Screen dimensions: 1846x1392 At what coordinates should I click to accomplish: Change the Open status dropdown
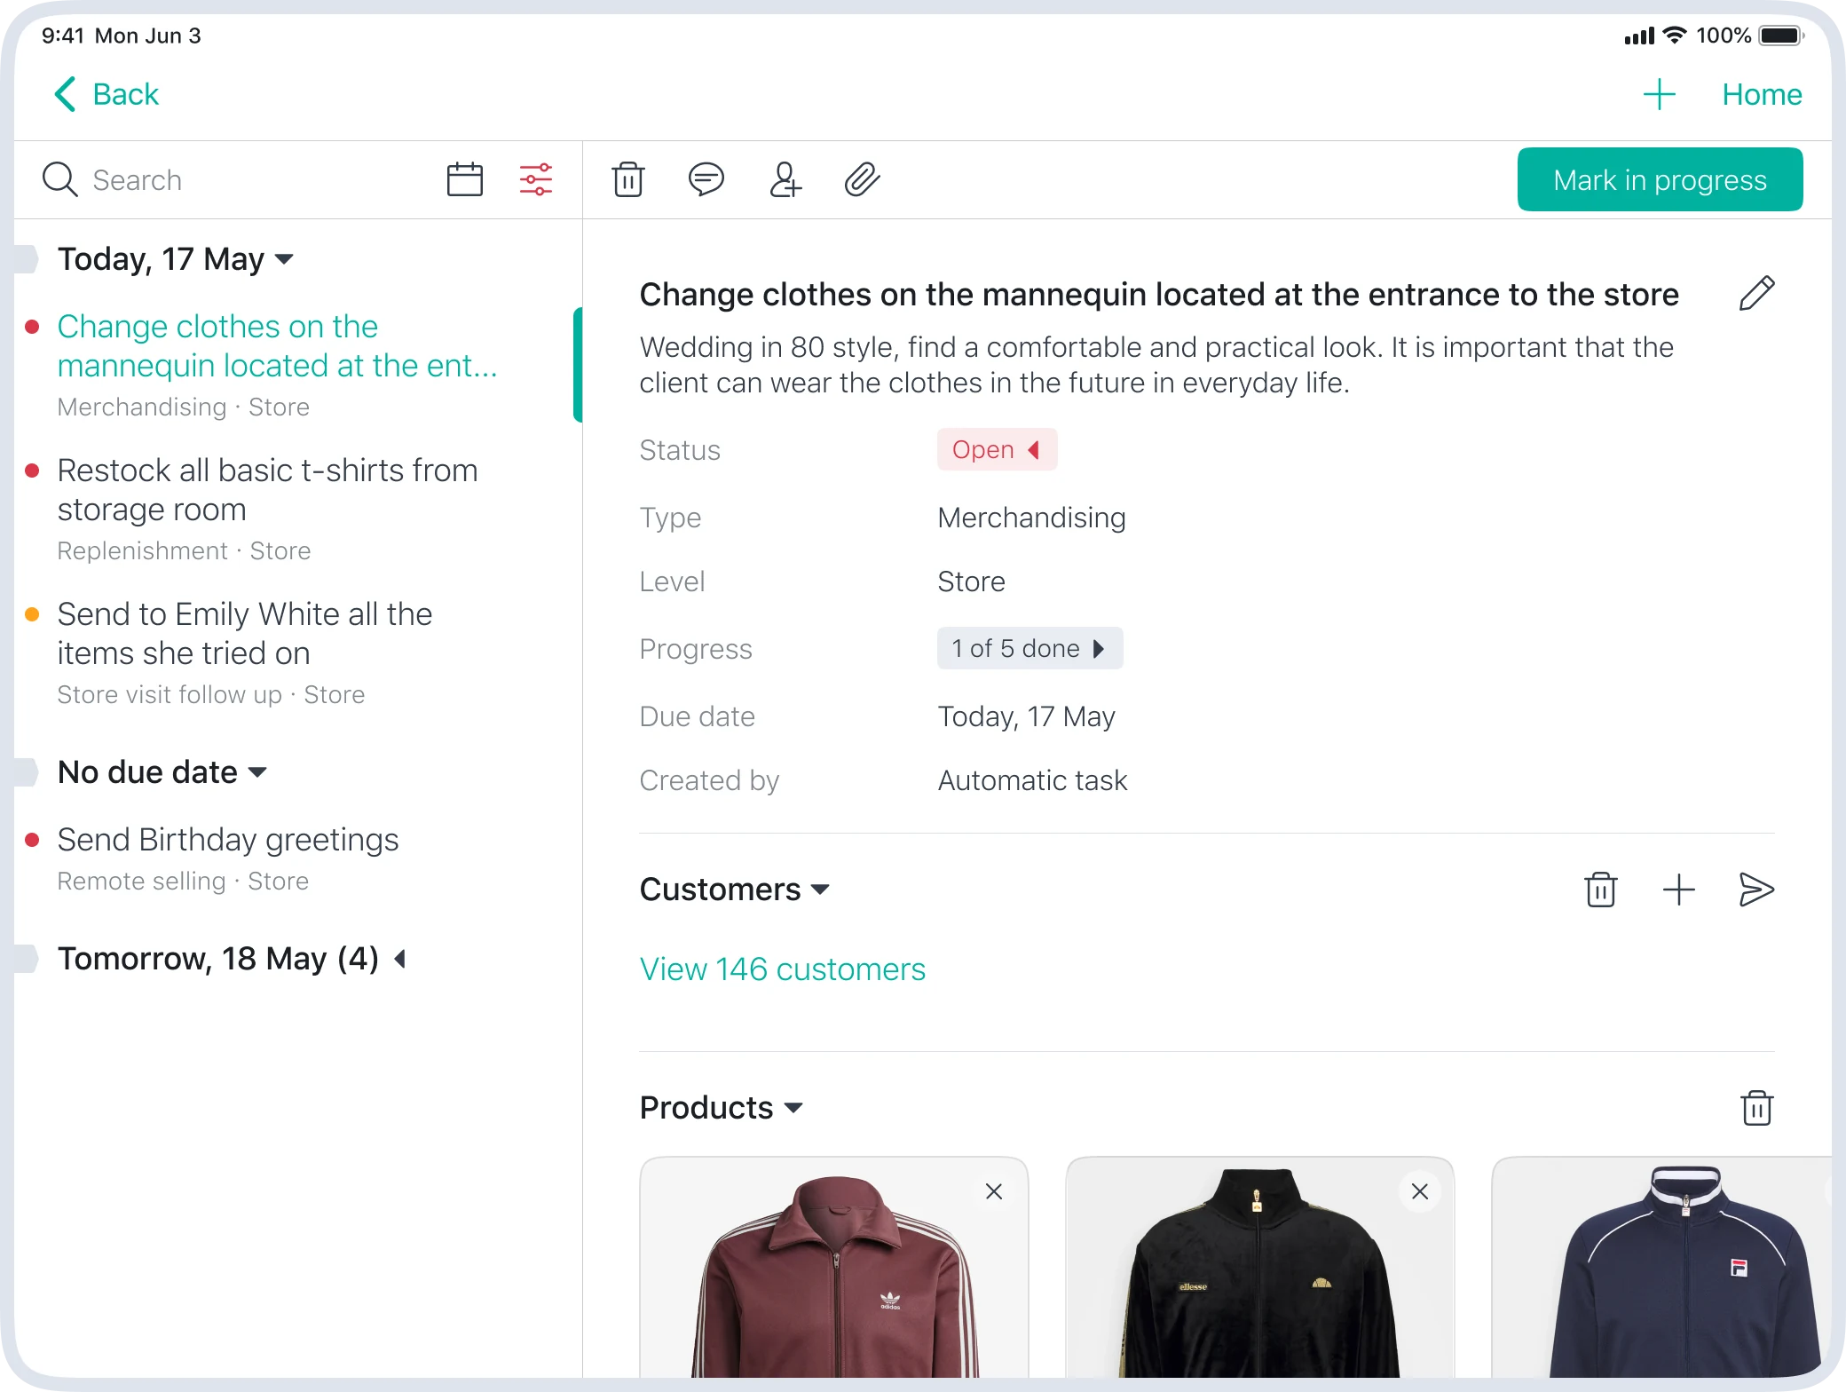tap(997, 449)
